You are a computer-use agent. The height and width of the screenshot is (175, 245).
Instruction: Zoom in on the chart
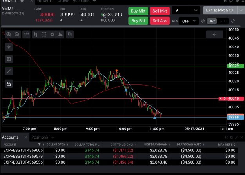(9, 35)
